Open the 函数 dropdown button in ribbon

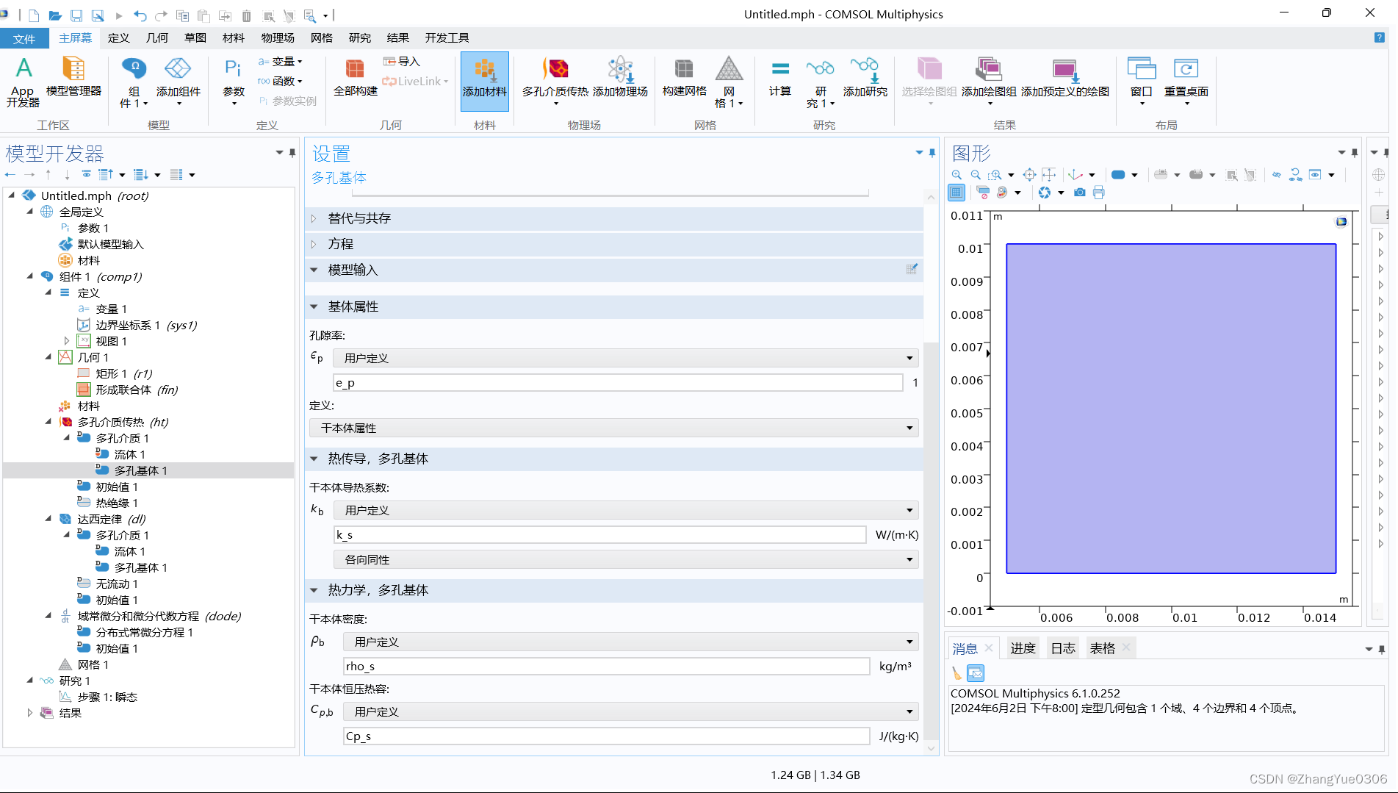click(x=281, y=81)
